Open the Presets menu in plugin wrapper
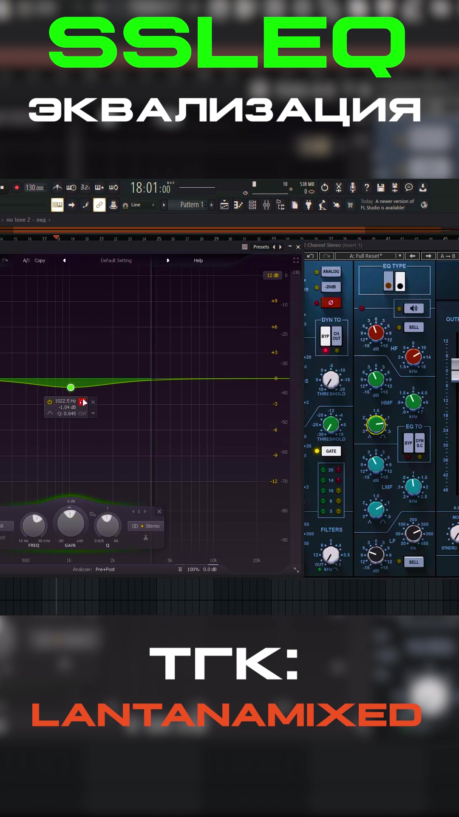The height and width of the screenshot is (817, 459). (261, 247)
